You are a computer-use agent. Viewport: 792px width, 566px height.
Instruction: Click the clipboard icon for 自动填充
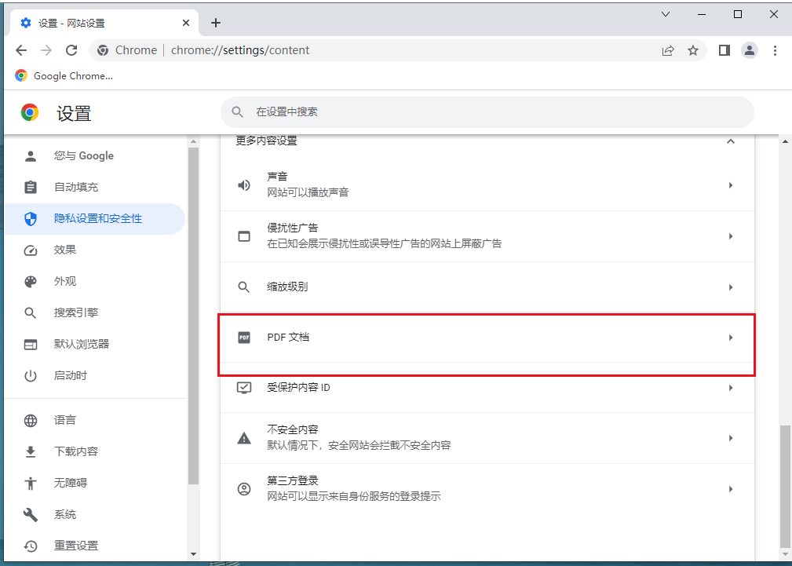(31, 187)
